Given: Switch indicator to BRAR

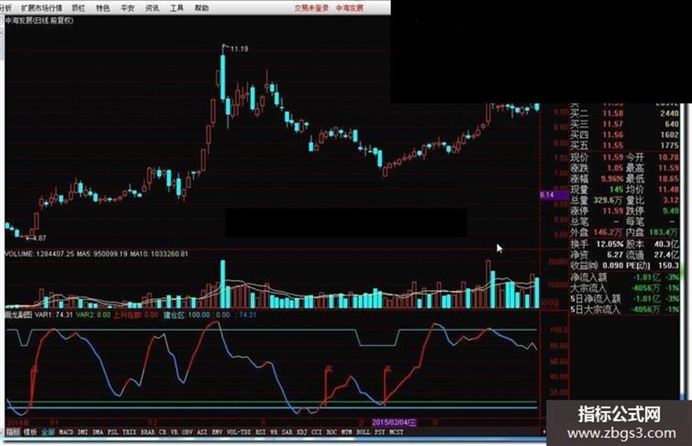Looking at the screenshot, I should (x=148, y=432).
